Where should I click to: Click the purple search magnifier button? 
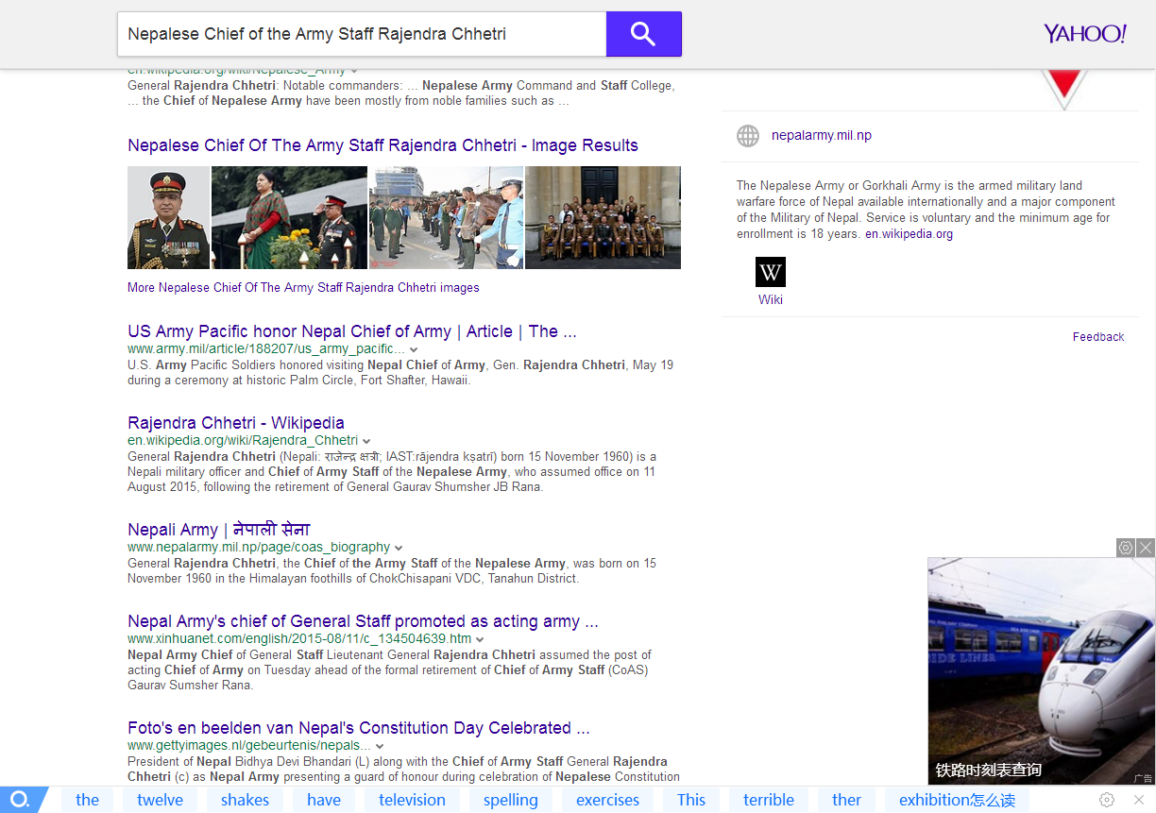[x=643, y=34]
